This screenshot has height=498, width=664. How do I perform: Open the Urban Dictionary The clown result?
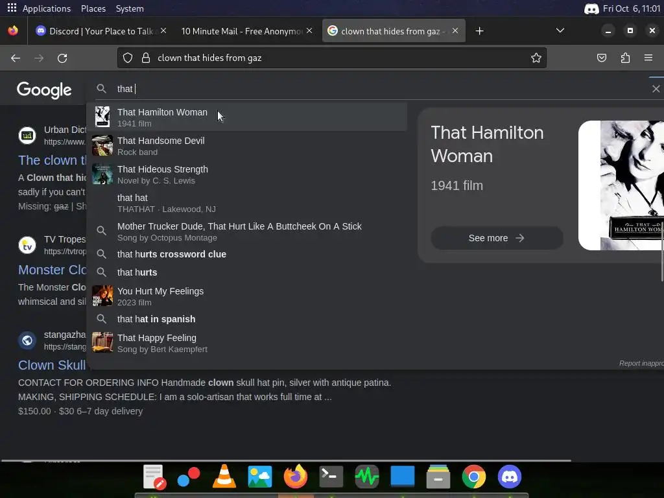pos(52,160)
